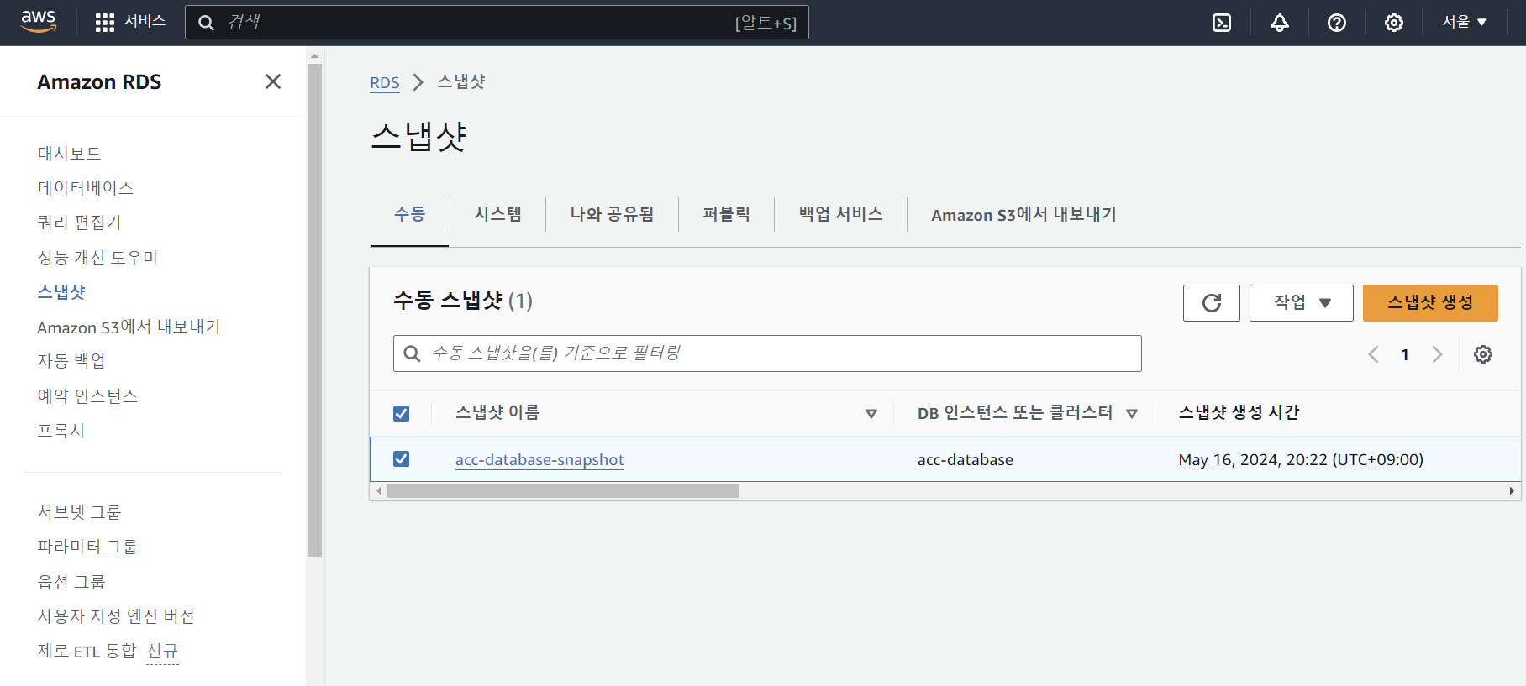Open table preferences gear icon
Screen dimensions: 1526x686
tap(1483, 354)
